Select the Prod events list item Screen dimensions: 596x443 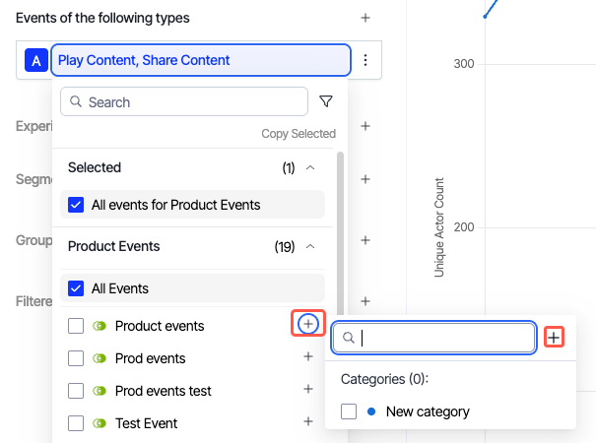[150, 358]
